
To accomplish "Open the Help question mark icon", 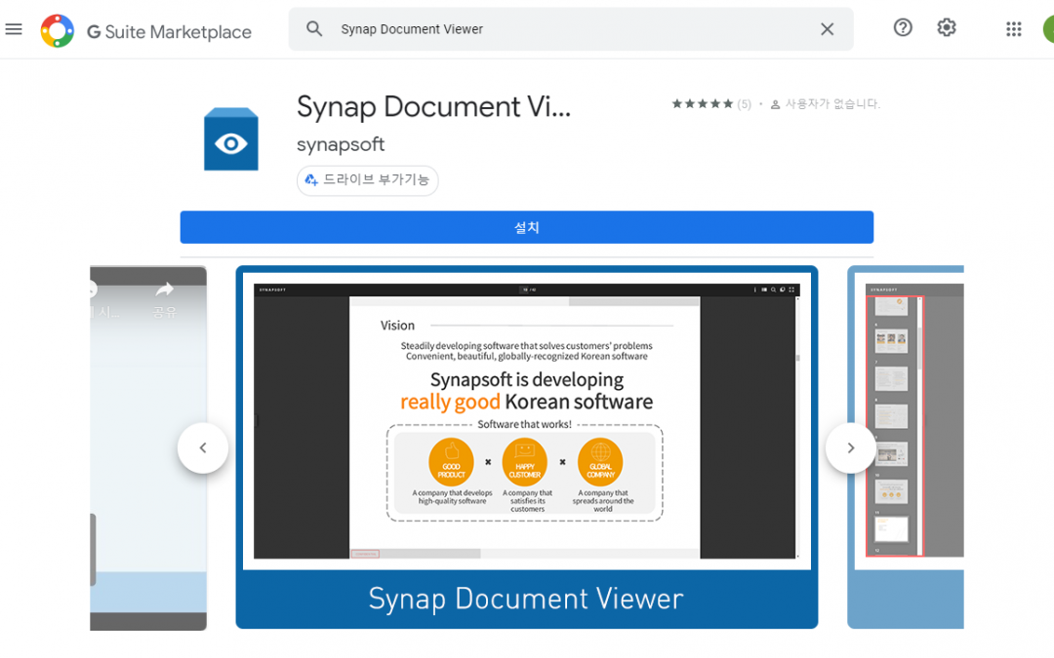I will click(x=902, y=27).
